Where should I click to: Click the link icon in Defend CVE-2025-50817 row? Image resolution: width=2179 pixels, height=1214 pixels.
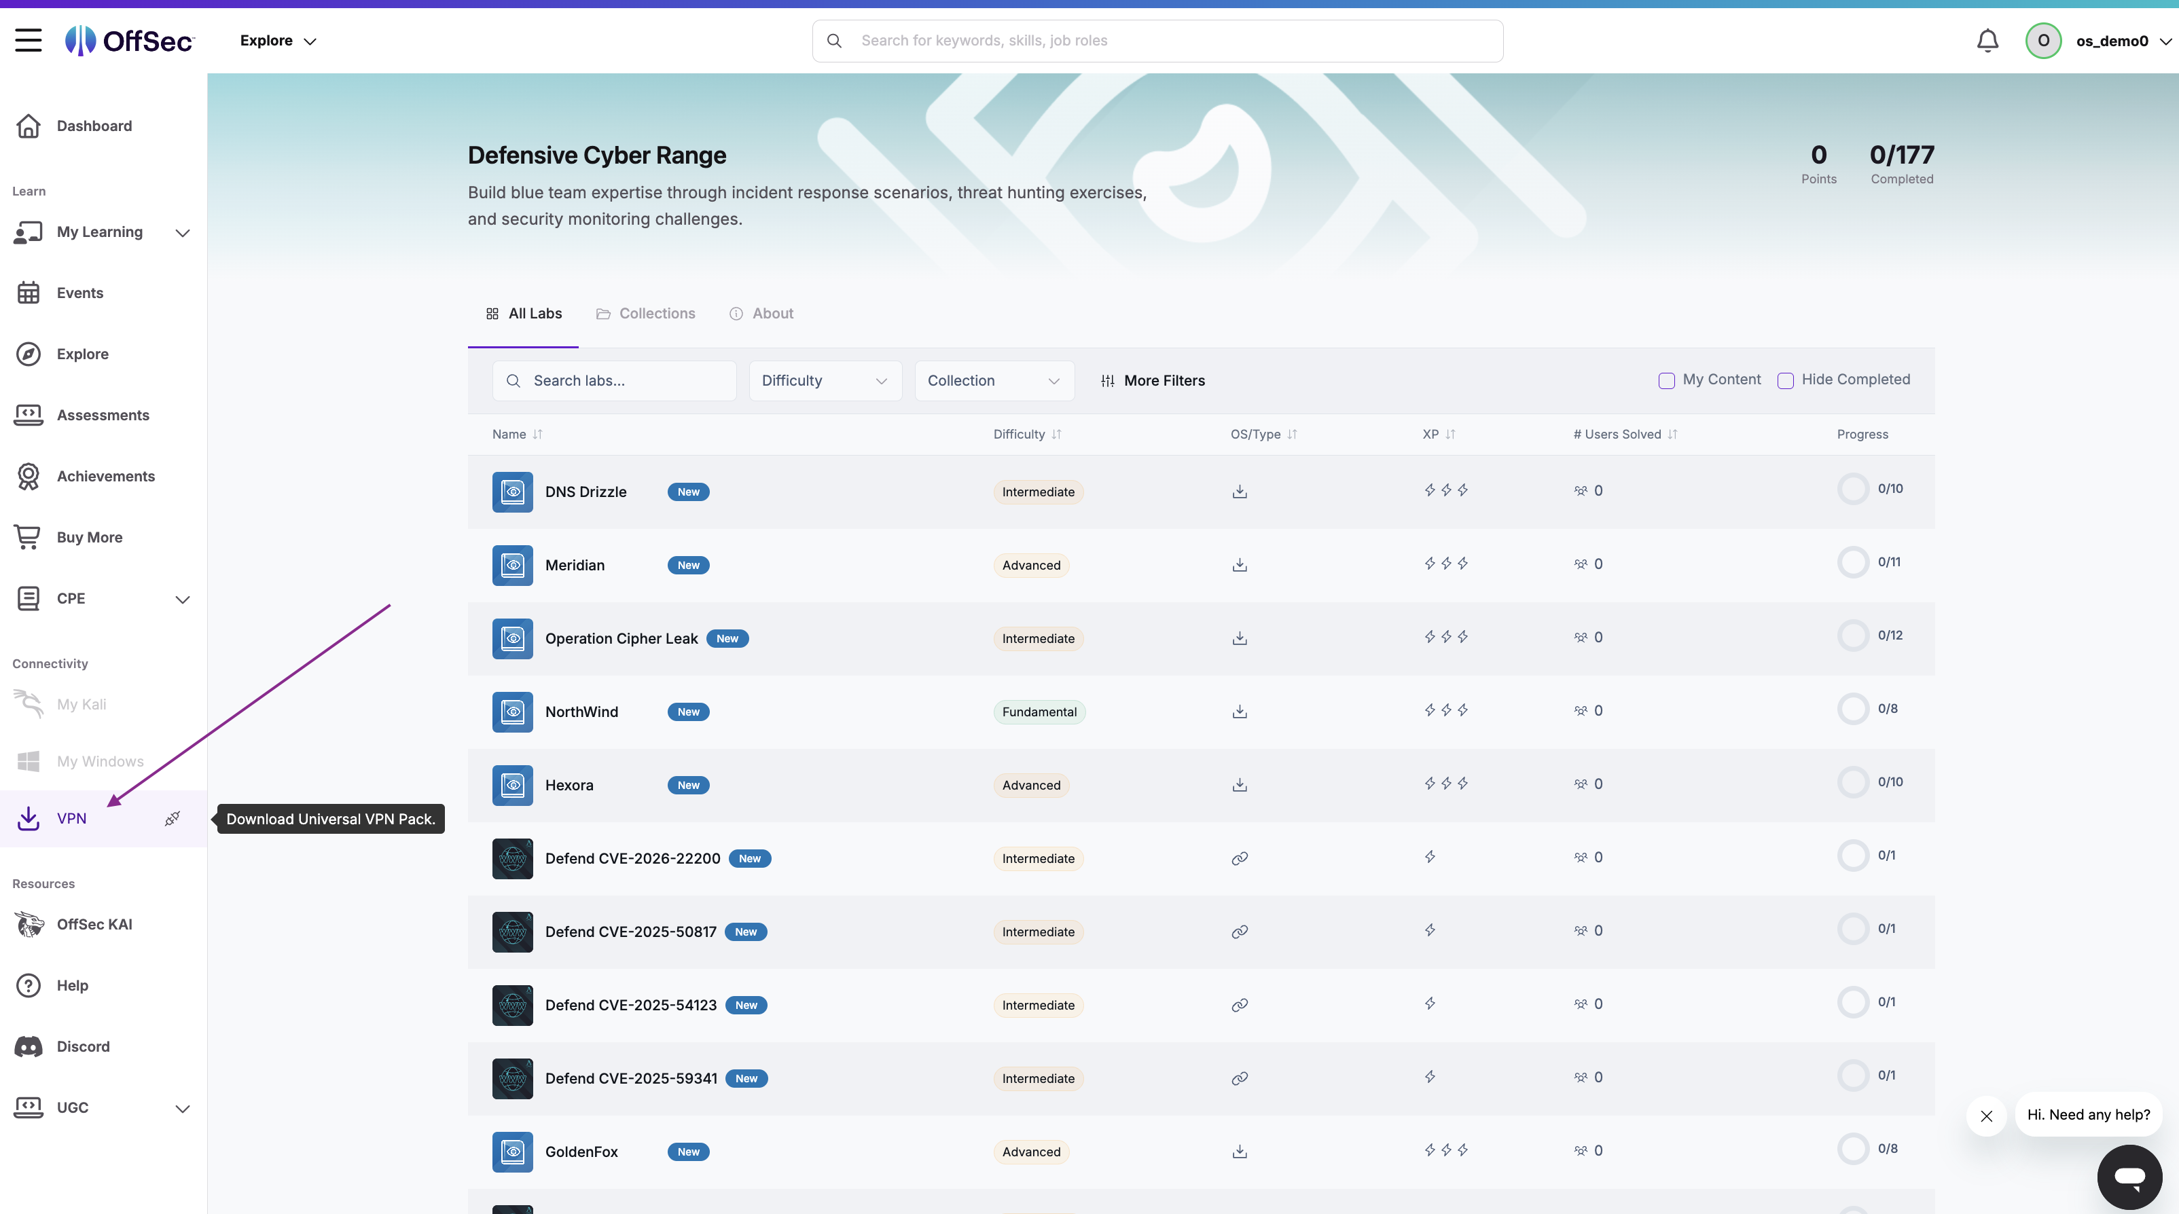tap(1239, 932)
